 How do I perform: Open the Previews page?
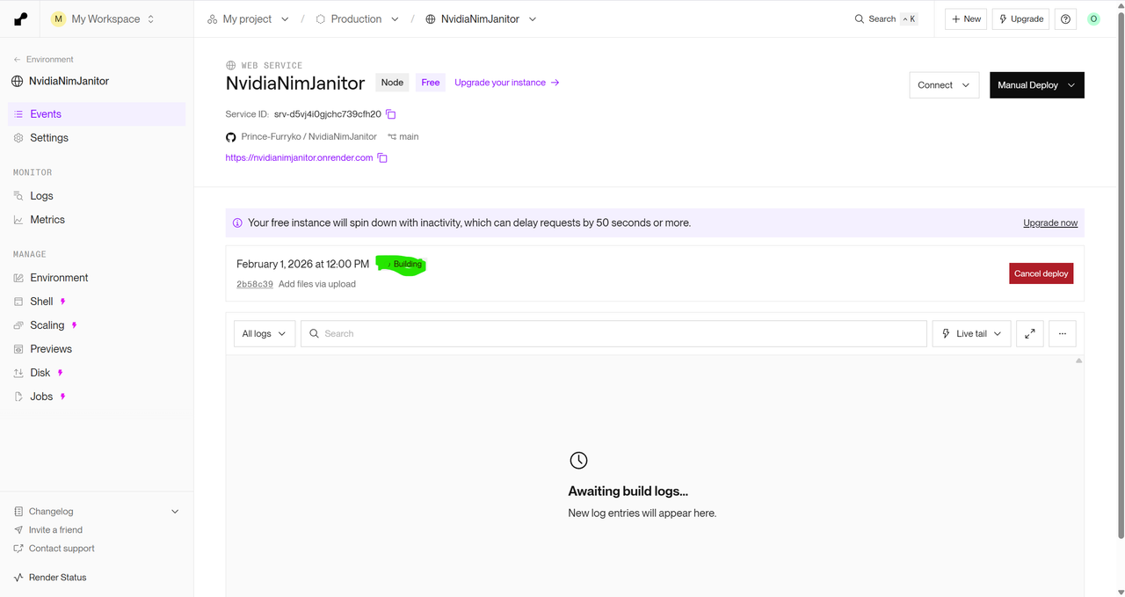(97, 349)
